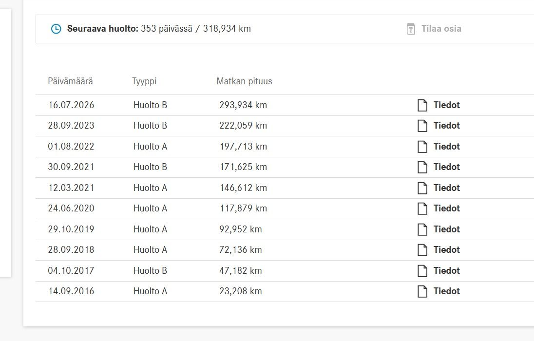Click document icon in 12.03.2021 row
534x341 pixels.
coord(422,188)
